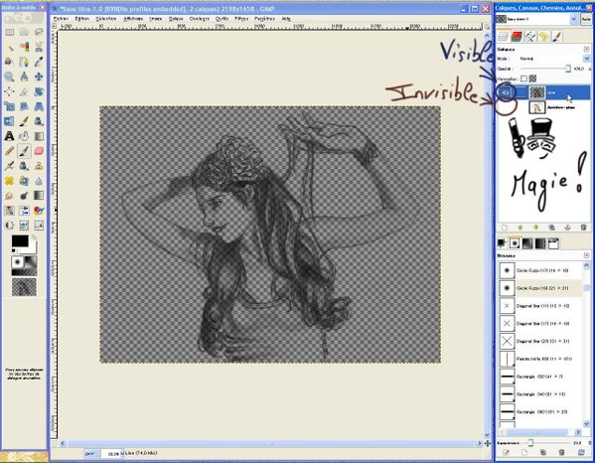Toggle the Verrouiller lock checkbox
Viewport: 595px width, 463px height.
524,78
